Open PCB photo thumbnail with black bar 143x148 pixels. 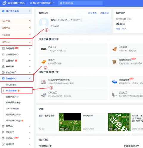point(70,122)
